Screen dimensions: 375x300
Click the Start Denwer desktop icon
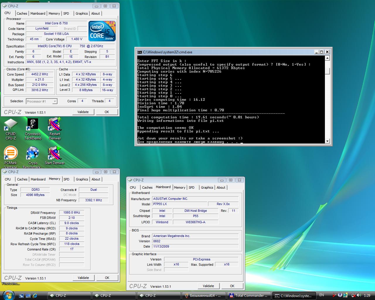point(55,155)
